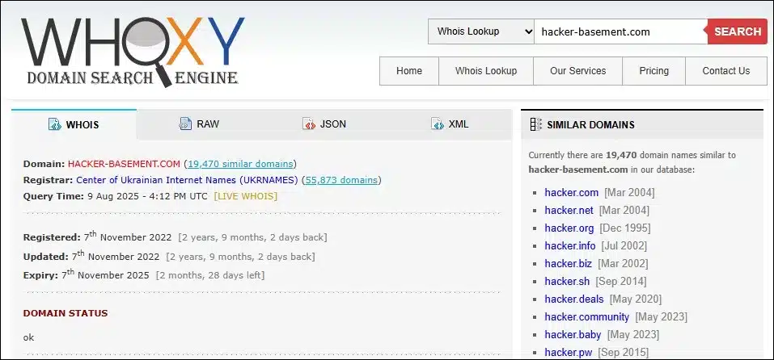Click the '2 months, 28 days left' text
Viewport: 774px width, 360px height.
tap(210, 275)
